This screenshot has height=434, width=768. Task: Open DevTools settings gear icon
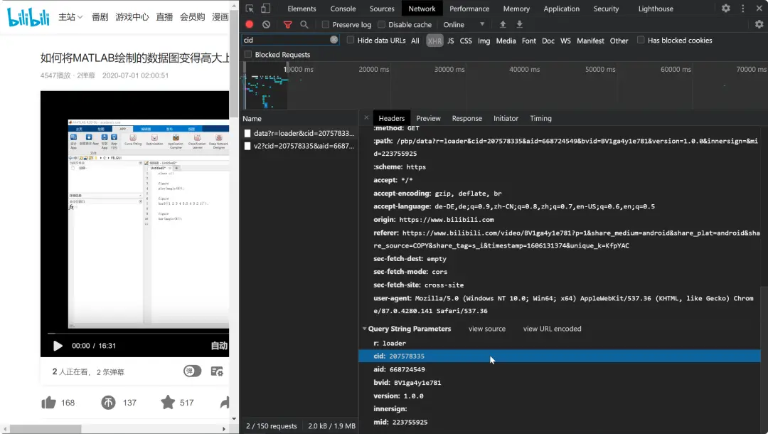coord(726,9)
